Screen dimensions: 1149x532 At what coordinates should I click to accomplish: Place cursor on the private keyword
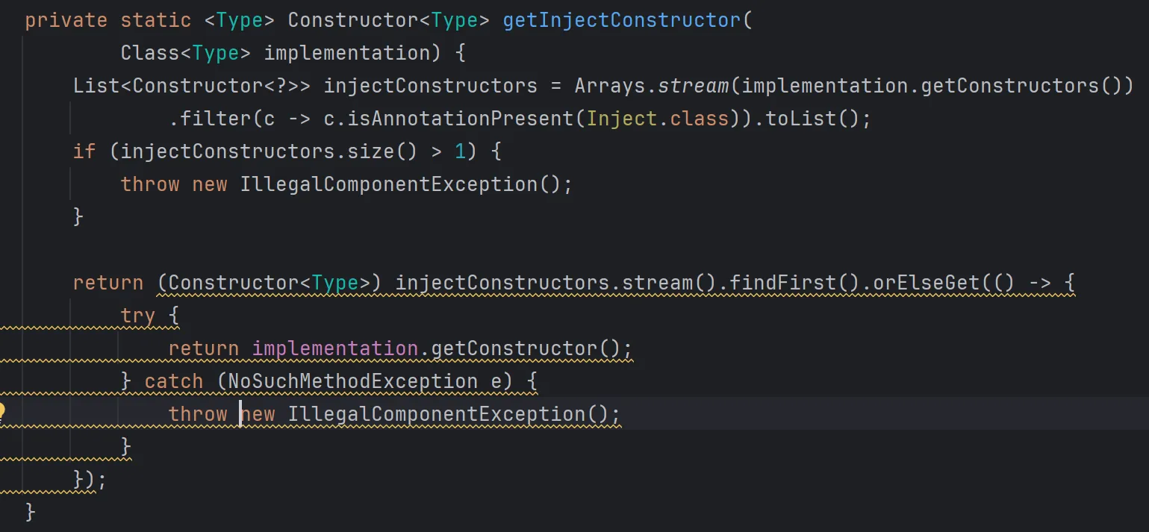pos(66,20)
